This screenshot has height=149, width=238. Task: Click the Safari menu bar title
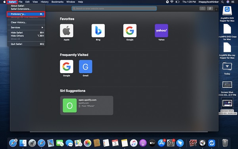tap(12, 2)
